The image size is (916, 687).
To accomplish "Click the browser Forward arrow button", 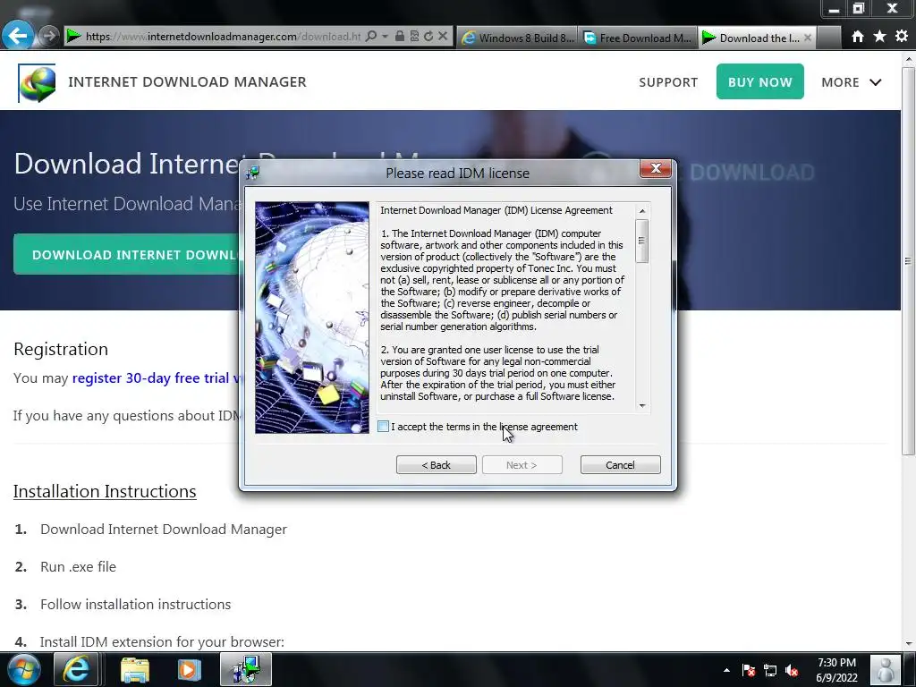I will 50,36.
